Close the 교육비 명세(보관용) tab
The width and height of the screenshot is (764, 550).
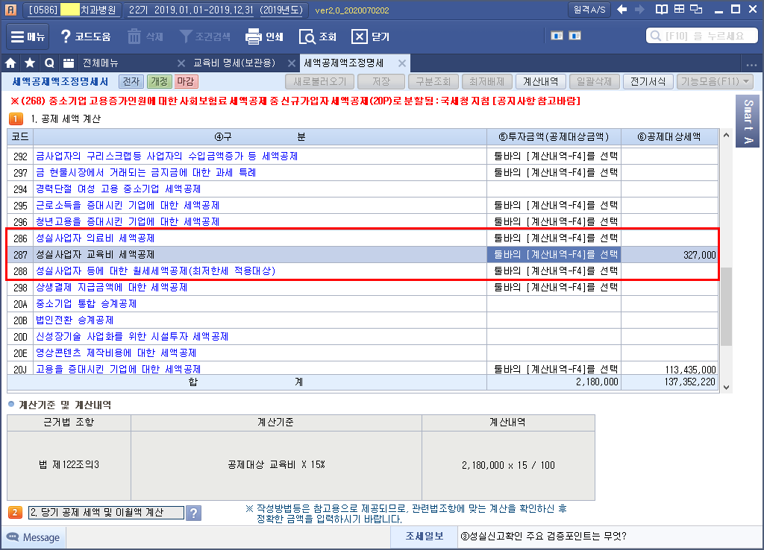(x=292, y=63)
